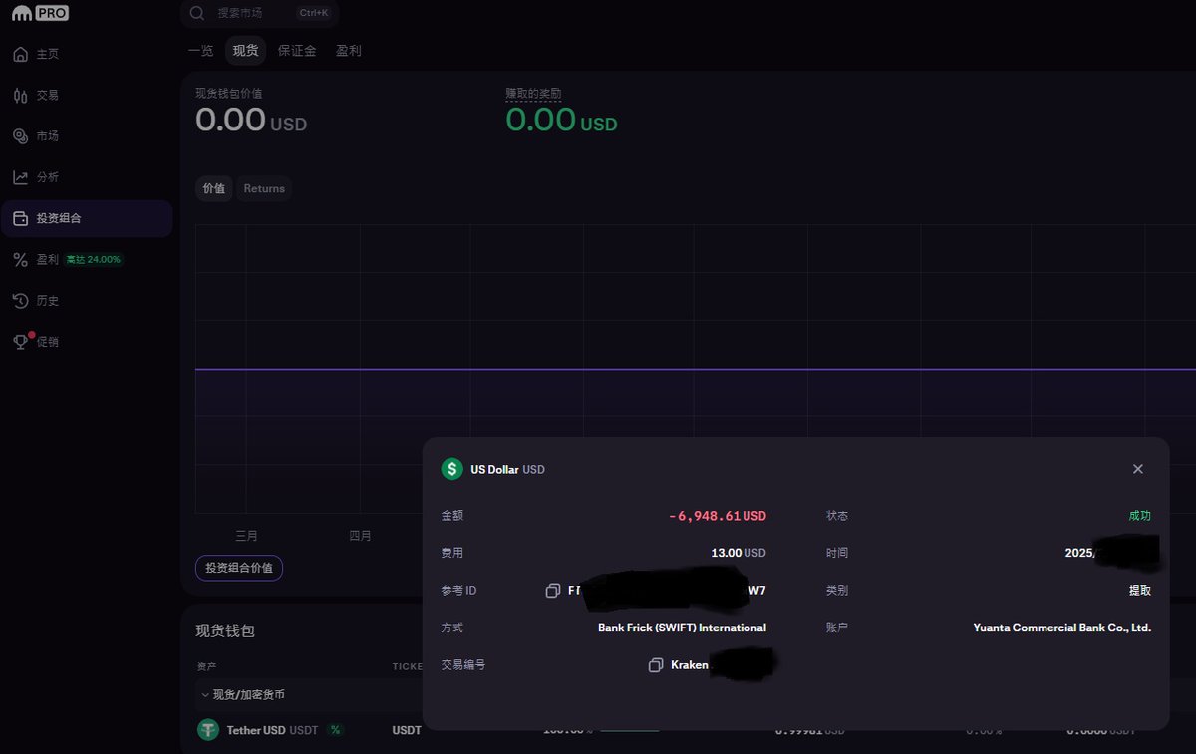This screenshot has height=754, width=1196.
Task: Select the 一览 overview tab
Action: [200, 50]
